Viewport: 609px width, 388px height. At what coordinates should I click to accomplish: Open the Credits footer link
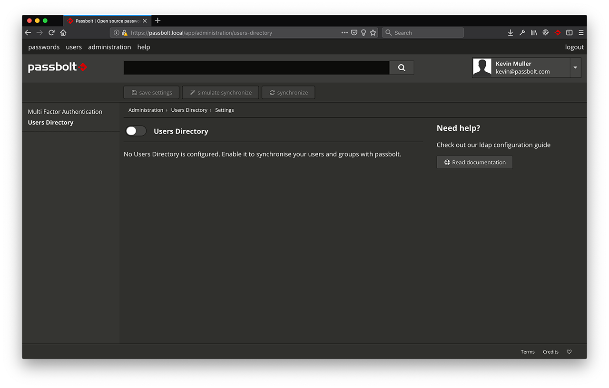click(550, 352)
